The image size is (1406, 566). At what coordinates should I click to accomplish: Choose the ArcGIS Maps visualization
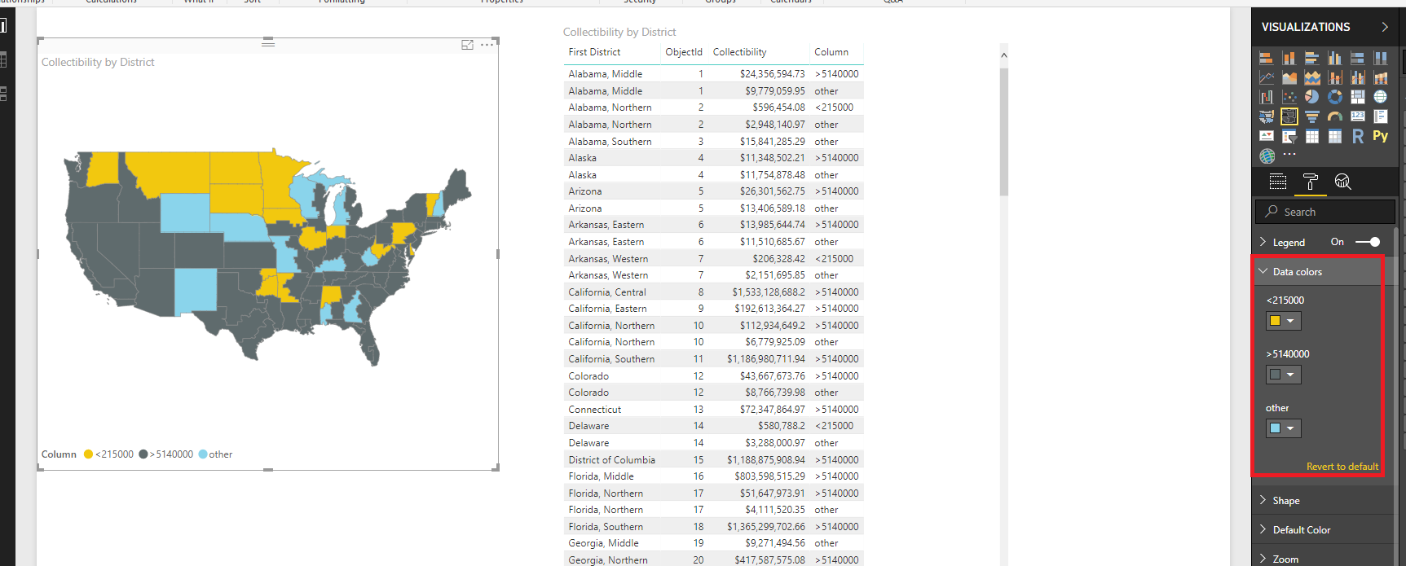(1266, 156)
